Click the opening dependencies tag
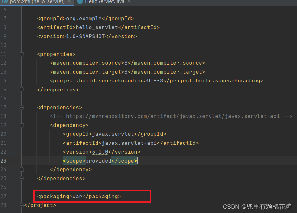The width and height of the screenshot is (297, 213). click(x=60, y=108)
